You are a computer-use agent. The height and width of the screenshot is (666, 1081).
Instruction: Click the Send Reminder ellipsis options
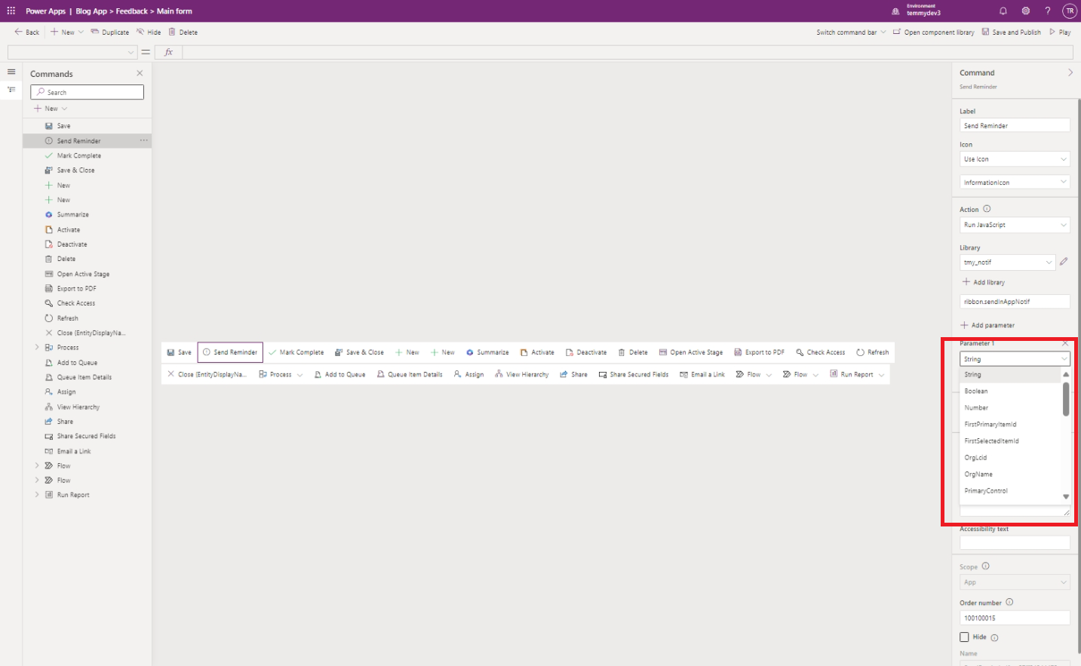coord(143,140)
